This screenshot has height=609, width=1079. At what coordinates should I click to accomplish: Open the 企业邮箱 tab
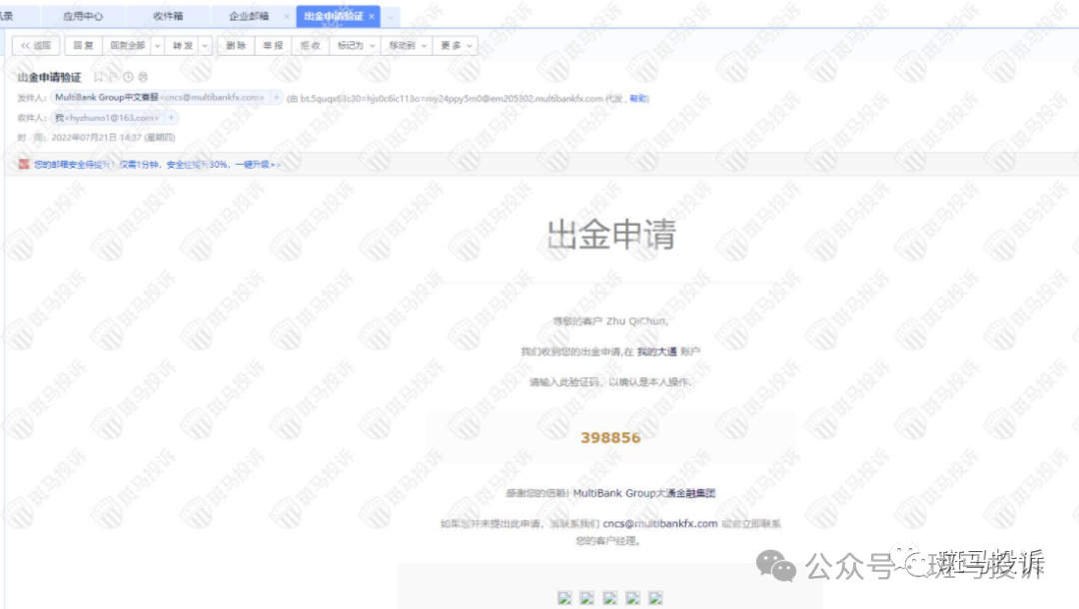[249, 16]
